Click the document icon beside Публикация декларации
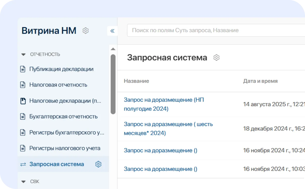 tap(22, 69)
